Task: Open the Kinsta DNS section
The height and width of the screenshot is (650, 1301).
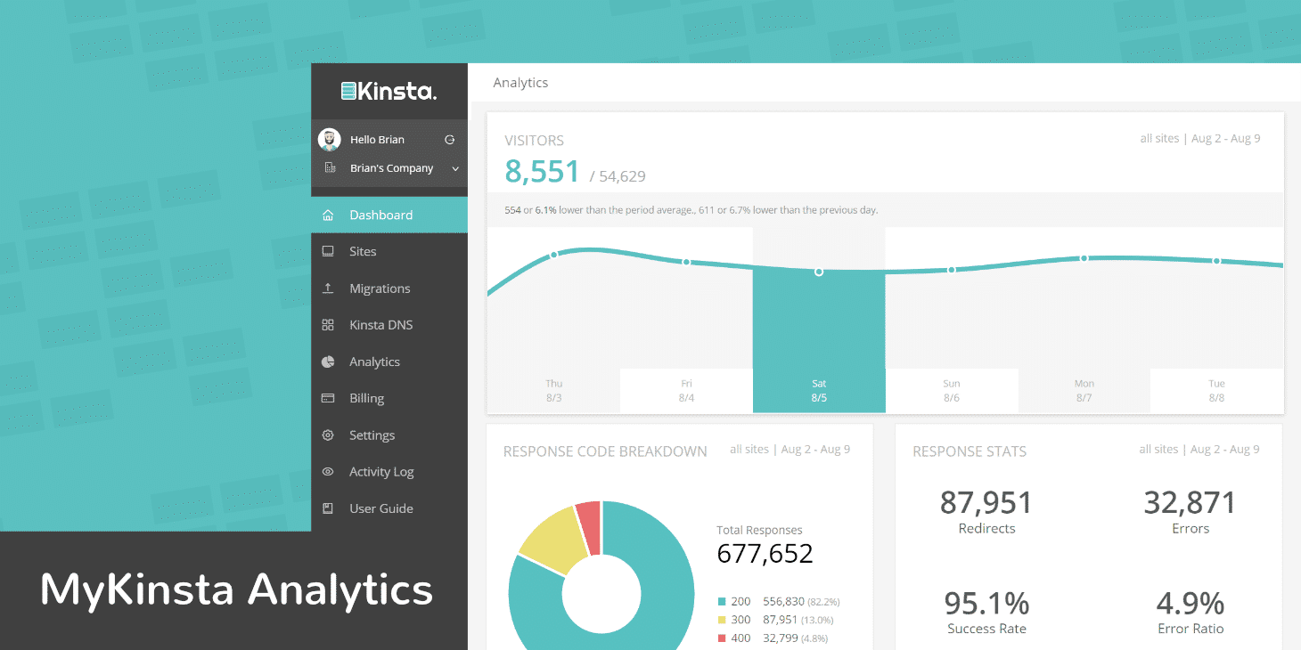Action: click(x=389, y=325)
